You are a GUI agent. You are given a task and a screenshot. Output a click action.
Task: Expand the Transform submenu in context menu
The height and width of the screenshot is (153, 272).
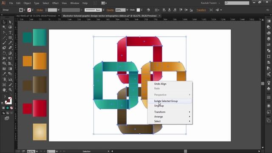tap(170, 112)
